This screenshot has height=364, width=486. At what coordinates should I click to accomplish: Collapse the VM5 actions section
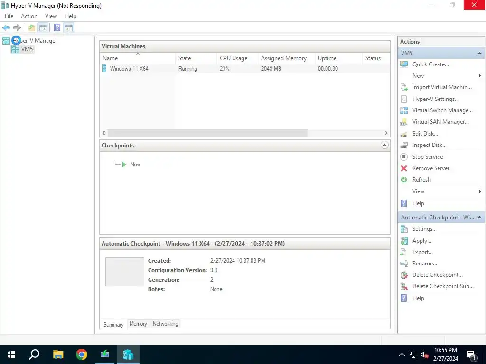(479, 53)
